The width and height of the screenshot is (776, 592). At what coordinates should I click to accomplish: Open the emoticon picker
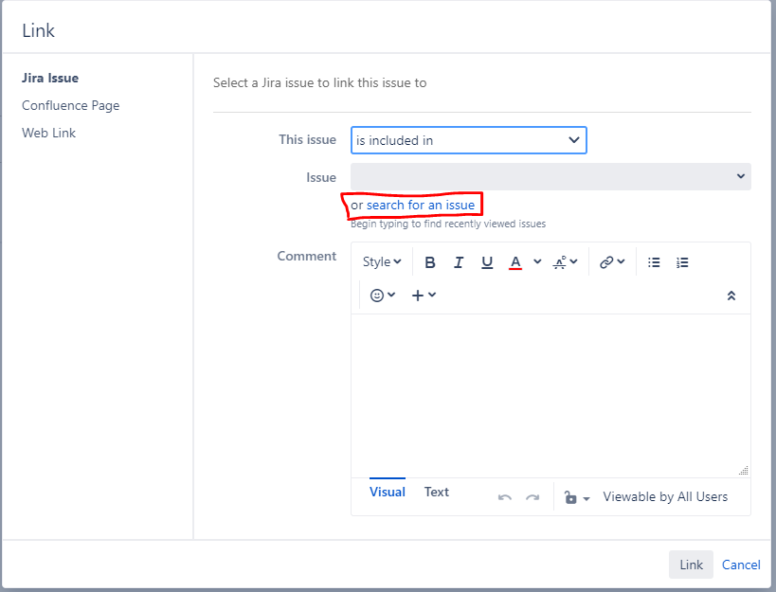[383, 296]
